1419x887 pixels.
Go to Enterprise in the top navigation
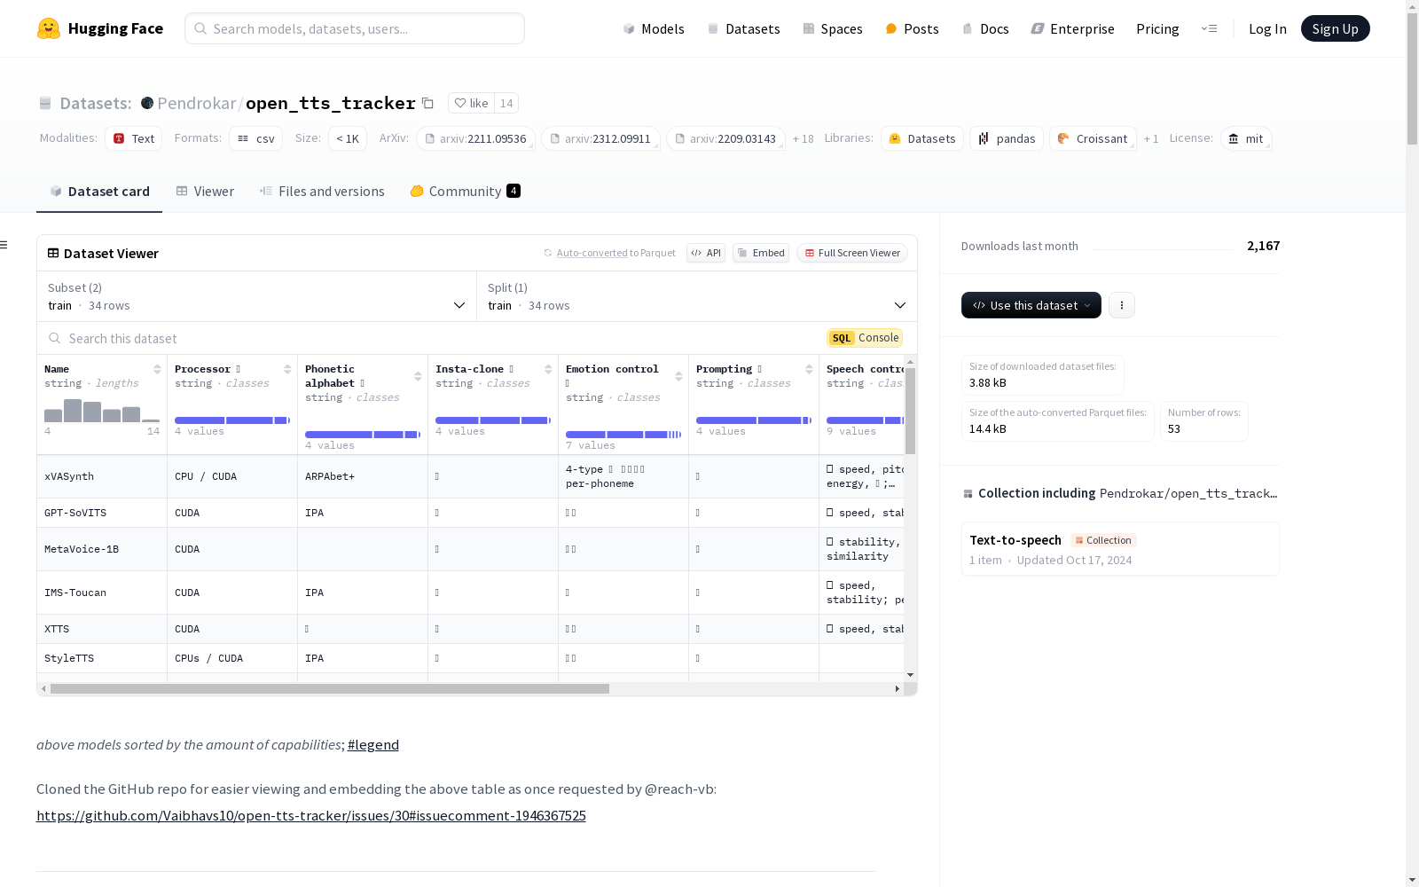pyautogui.click(x=1072, y=28)
